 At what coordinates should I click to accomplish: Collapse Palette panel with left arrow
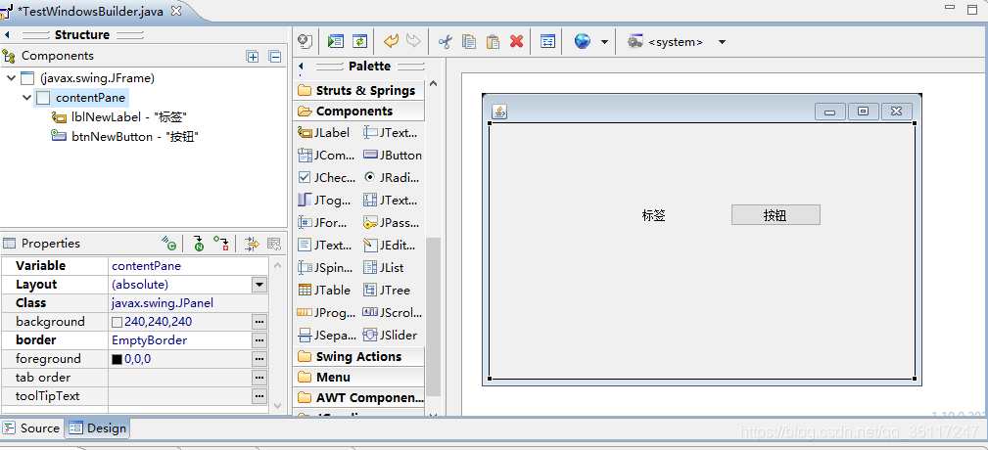click(x=301, y=67)
